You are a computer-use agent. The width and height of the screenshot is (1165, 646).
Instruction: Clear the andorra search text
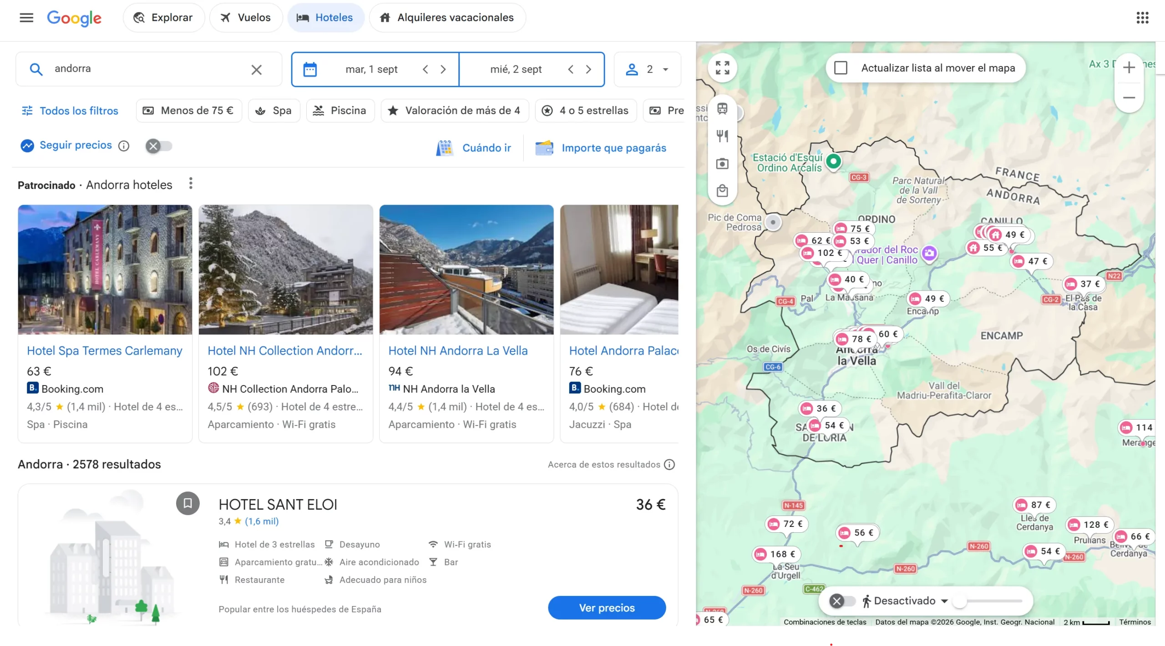[x=257, y=70]
